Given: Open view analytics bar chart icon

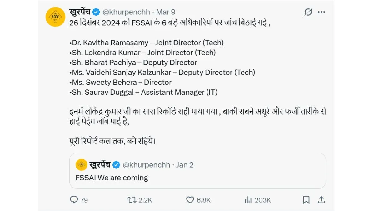Looking at the screenshot, I should pyautogui.click(x=248, y=200).
